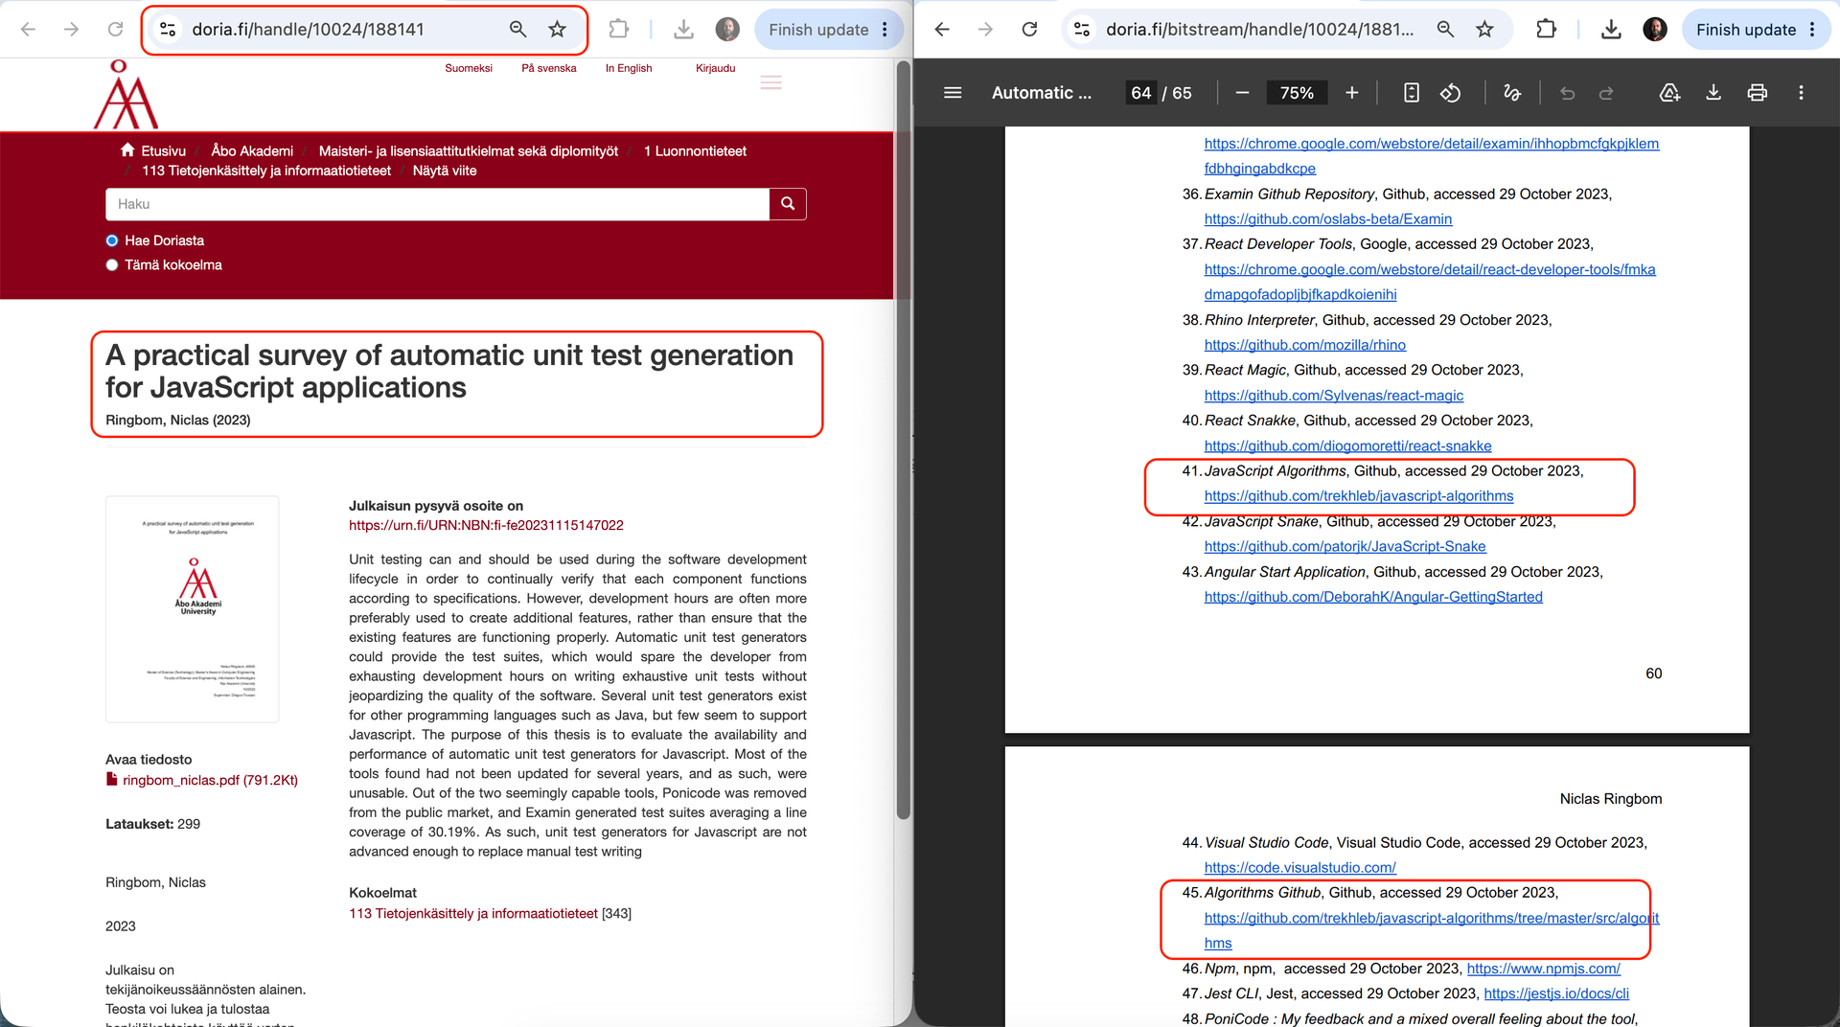Open profile avatar in left browser window
Image resolution: width=1840 pixels, height=1027 pixels.
point(727,29)
